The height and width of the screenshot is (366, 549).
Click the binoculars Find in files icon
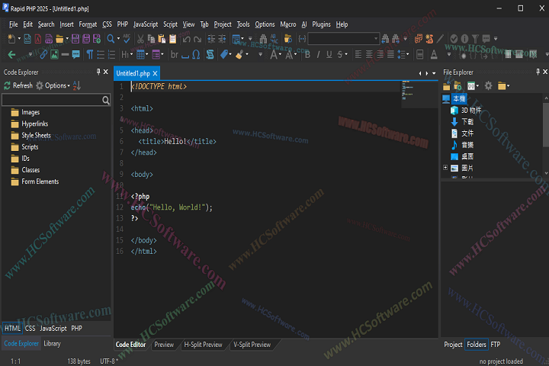263,39
